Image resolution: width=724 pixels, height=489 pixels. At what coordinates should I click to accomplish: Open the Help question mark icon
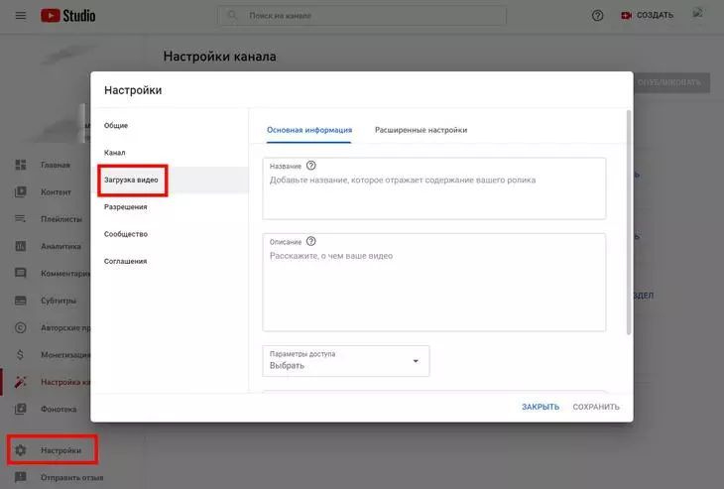597,16
